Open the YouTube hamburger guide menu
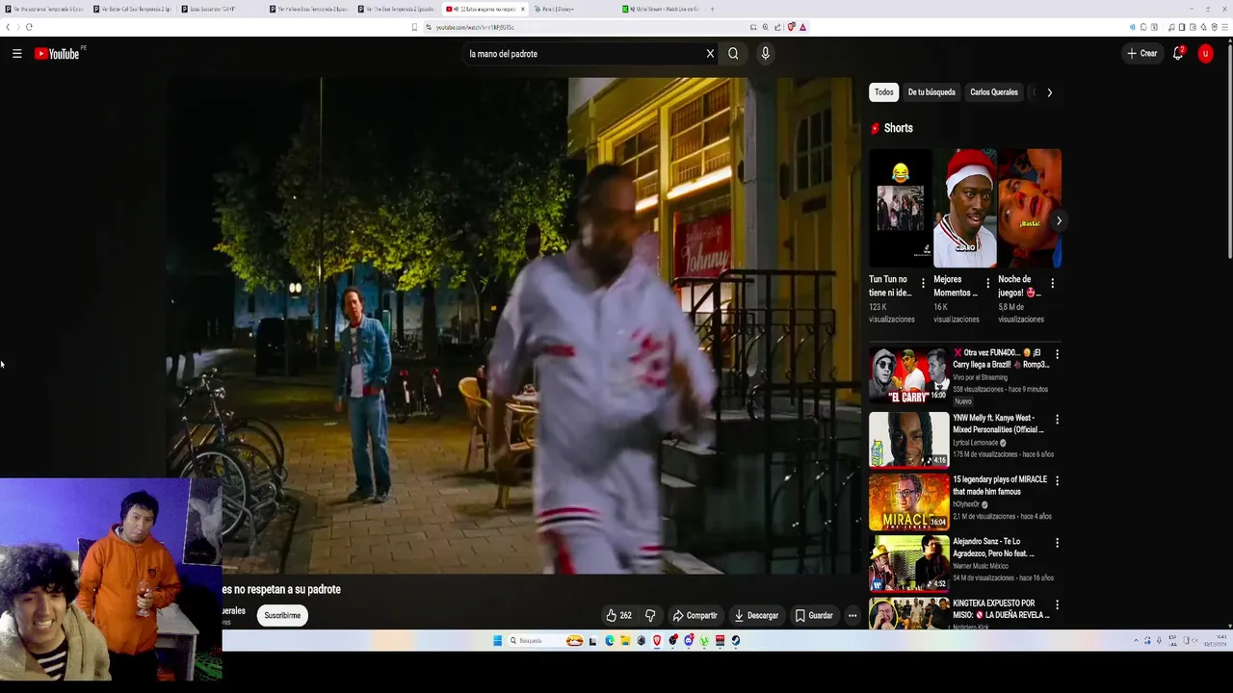This screenshot has width=1233, height=693. (x=16, y=54)
